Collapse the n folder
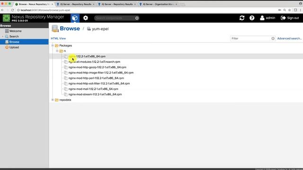 tap(57, 51)
